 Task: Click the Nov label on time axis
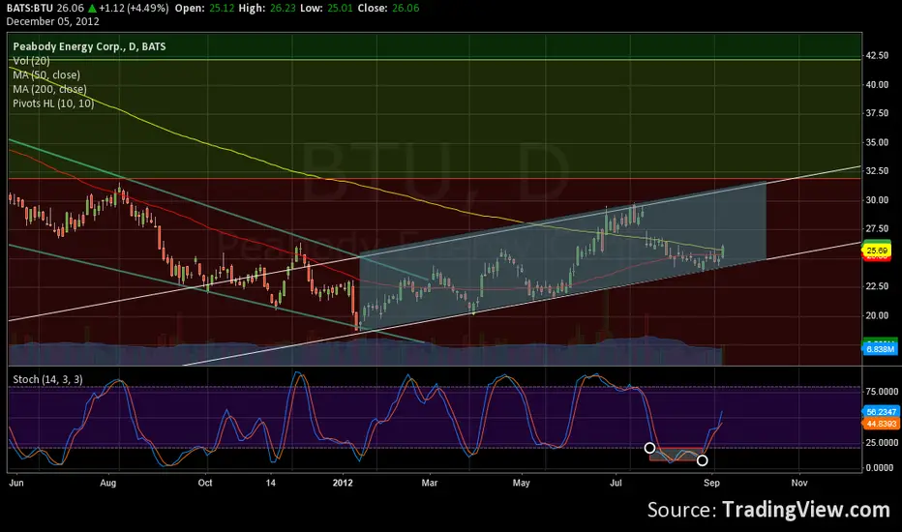(x=799, y=483)
